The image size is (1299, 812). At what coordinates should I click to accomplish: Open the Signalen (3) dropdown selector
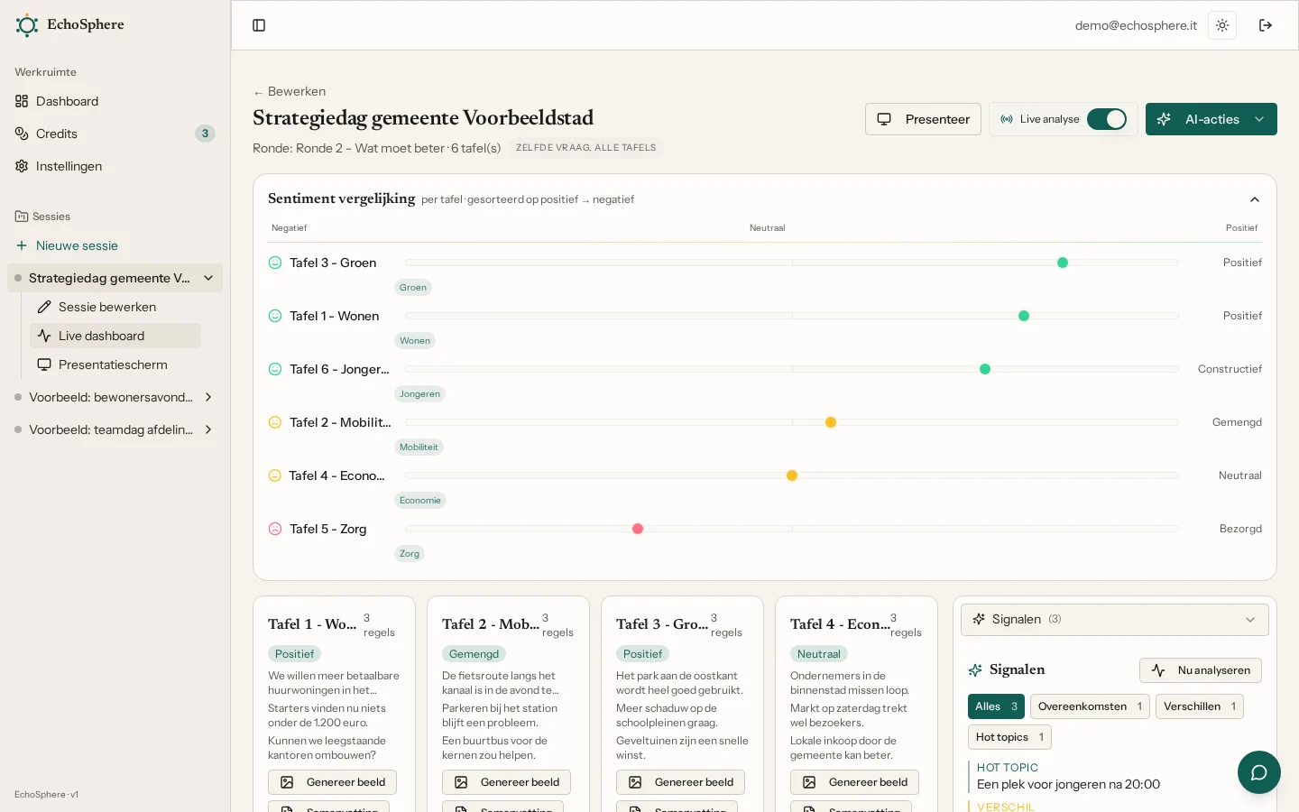coord(1115,620)
